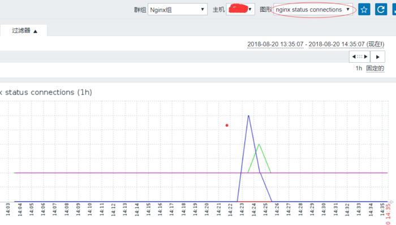
Task: Click the 14:30 time axis label
Action: (x=324, y=209)
